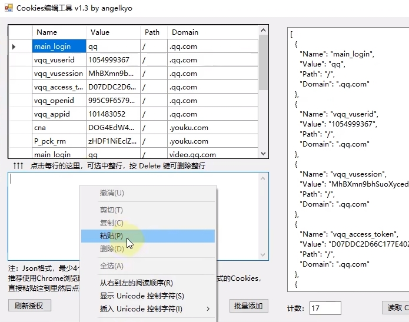Select the main_login row via its arrow header
This screenshot has height=322, width=409.
tap(20, 46)
